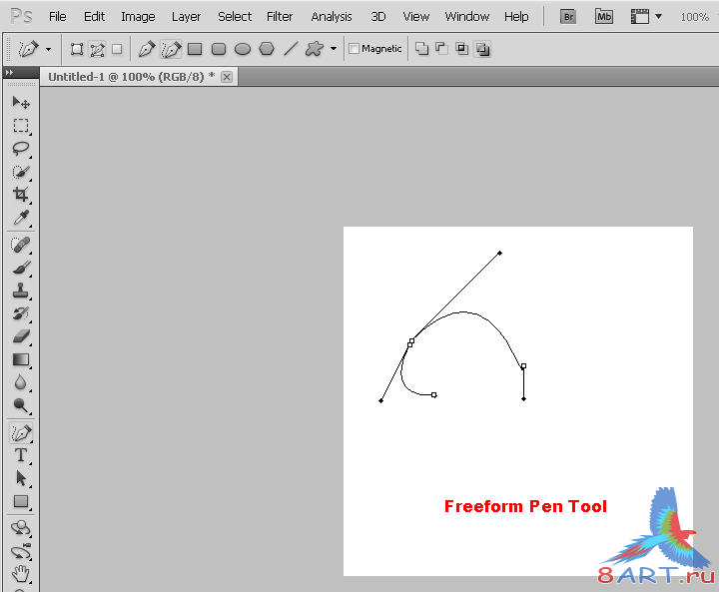Pick the Line tool in options bar

pos(291,49)
